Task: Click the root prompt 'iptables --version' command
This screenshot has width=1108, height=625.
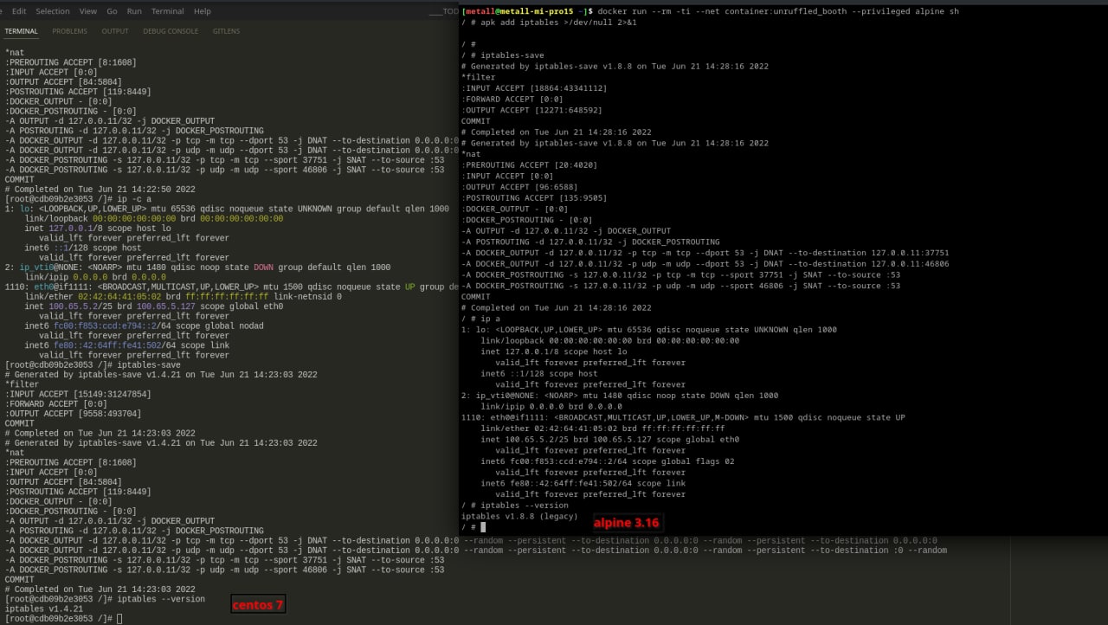Action: tap(106, 599)
